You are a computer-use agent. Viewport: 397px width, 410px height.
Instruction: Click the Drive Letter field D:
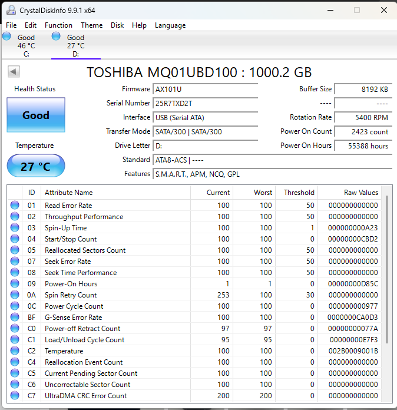click(x=206, y=146)
